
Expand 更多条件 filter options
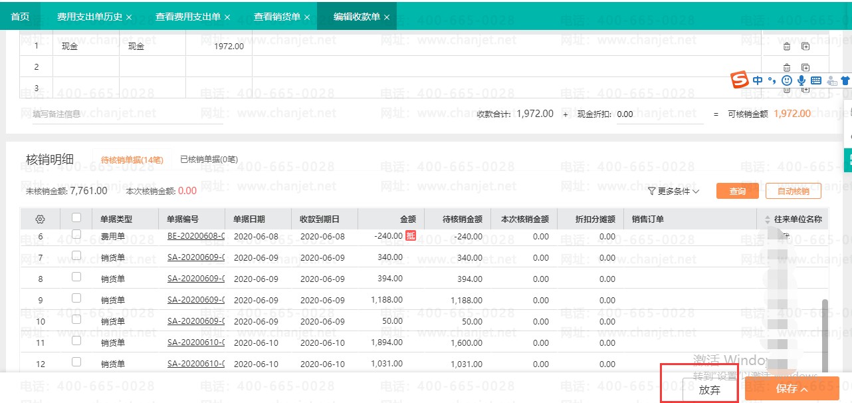pos(673,192)
